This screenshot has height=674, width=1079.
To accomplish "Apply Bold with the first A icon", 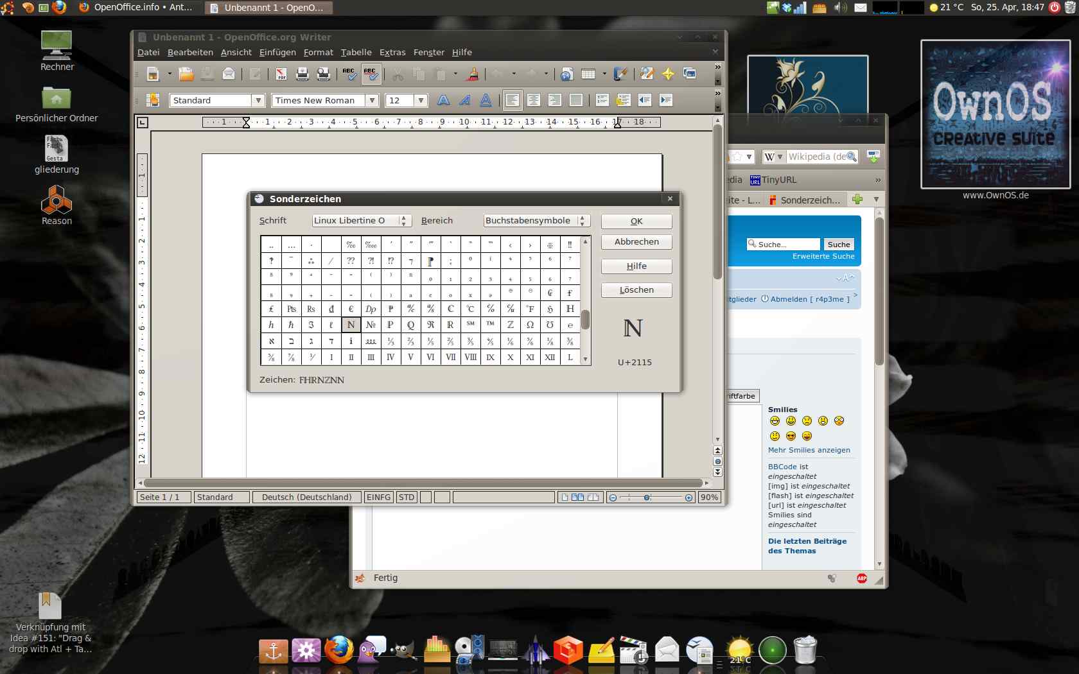I will coord(443,100).
